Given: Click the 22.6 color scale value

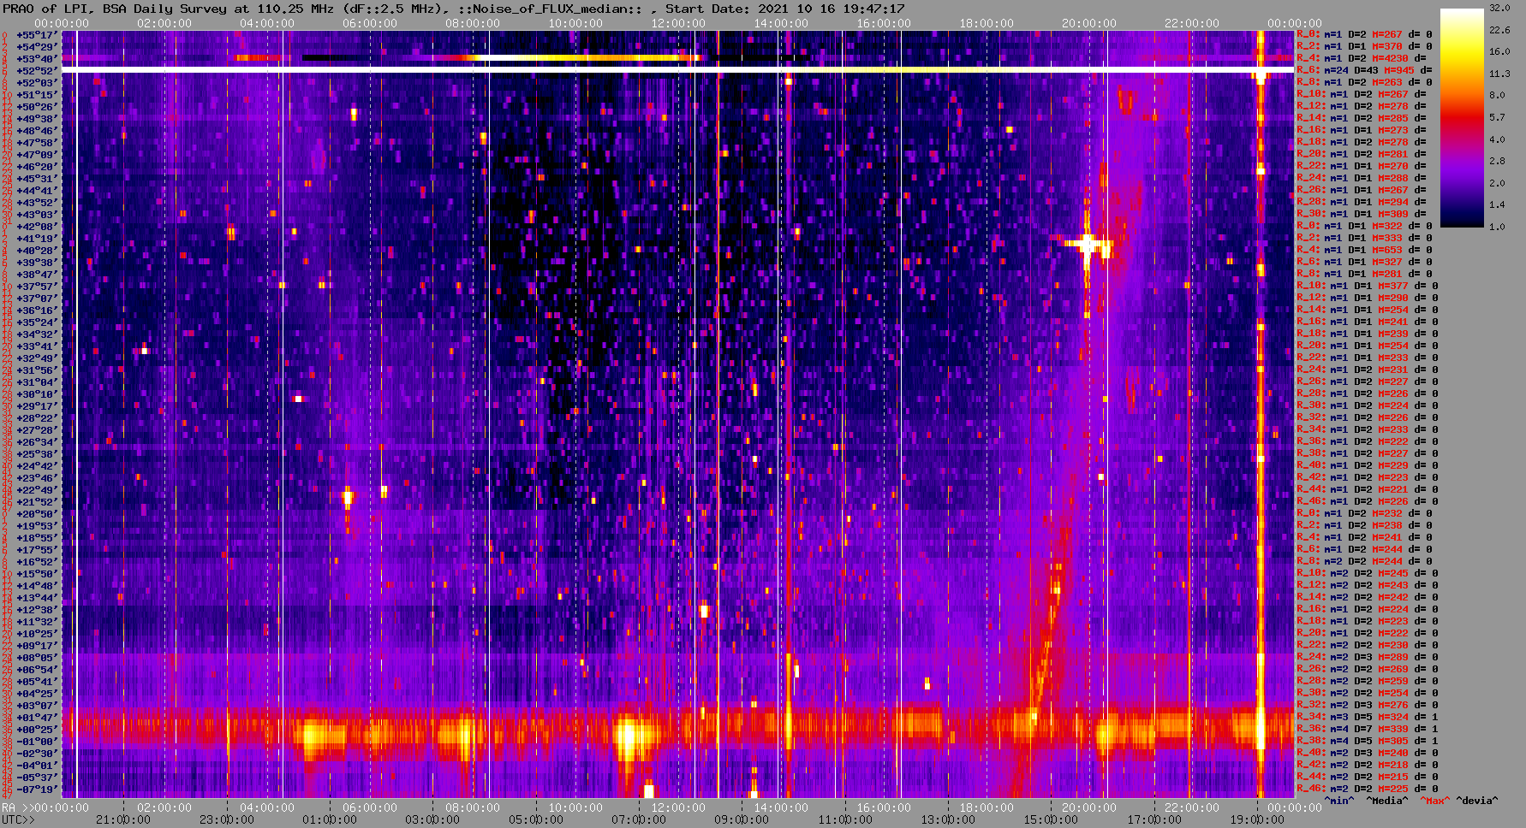Looking at the screenshot, I should (x=1499, y=30).
